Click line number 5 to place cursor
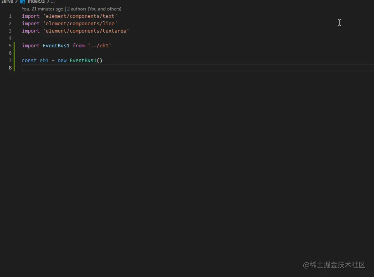The height and width of the screenshot is (277, 374). (10, 45)
